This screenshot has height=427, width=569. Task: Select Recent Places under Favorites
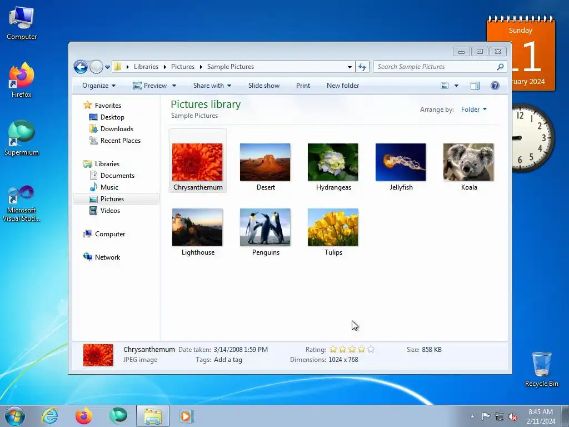point(120,141)
